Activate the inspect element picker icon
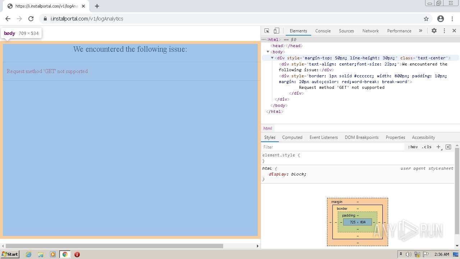The image size is (460, 259). [267, 31]
